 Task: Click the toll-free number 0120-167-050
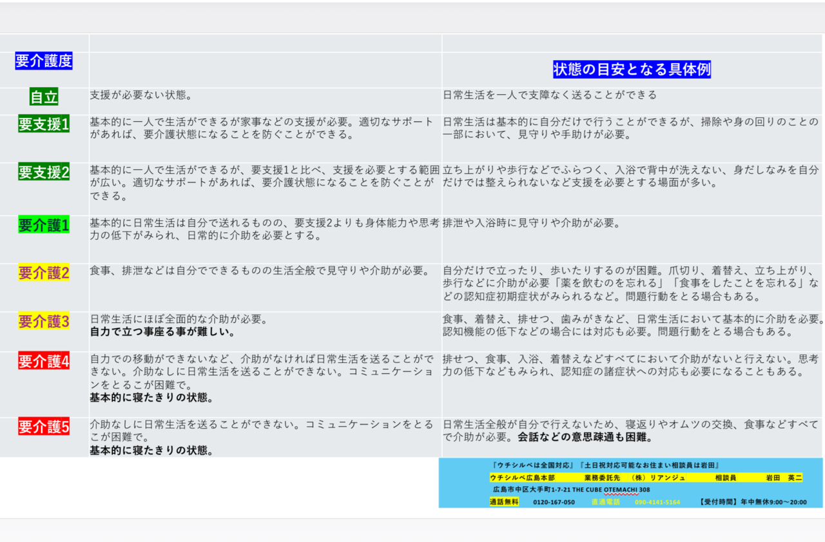(x=554, y=502)
